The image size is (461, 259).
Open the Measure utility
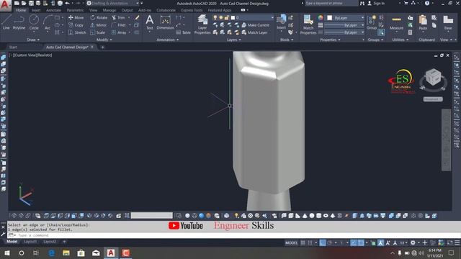tap(396, 22)
